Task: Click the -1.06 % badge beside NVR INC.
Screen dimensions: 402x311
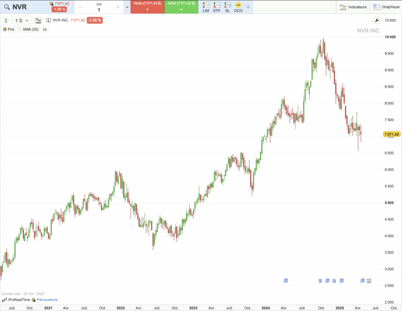Action: tap(95, 20)
